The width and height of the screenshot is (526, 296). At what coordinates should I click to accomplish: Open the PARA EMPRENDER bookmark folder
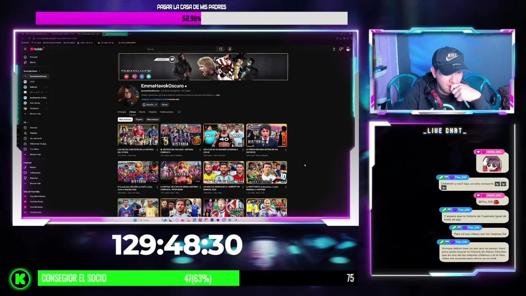pos(127,43)
